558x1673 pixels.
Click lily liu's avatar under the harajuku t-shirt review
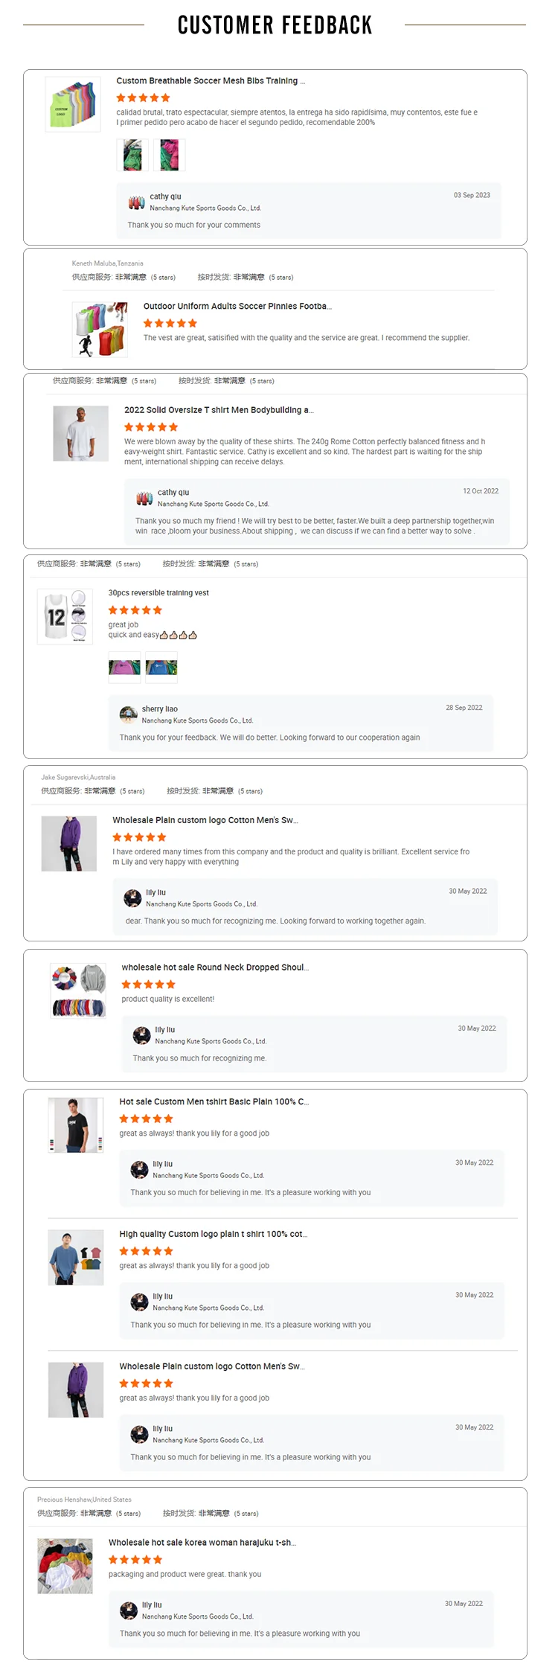click(129, 1610)
